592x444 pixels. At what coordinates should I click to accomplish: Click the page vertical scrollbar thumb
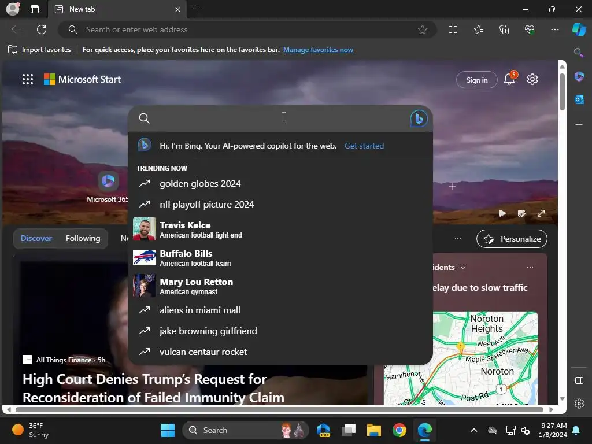coord(562,91)
